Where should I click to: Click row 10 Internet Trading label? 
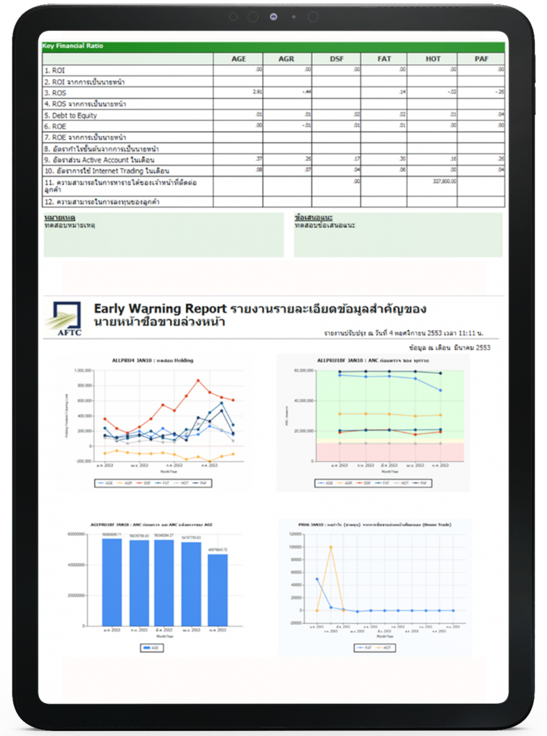[x=107, y=171]
